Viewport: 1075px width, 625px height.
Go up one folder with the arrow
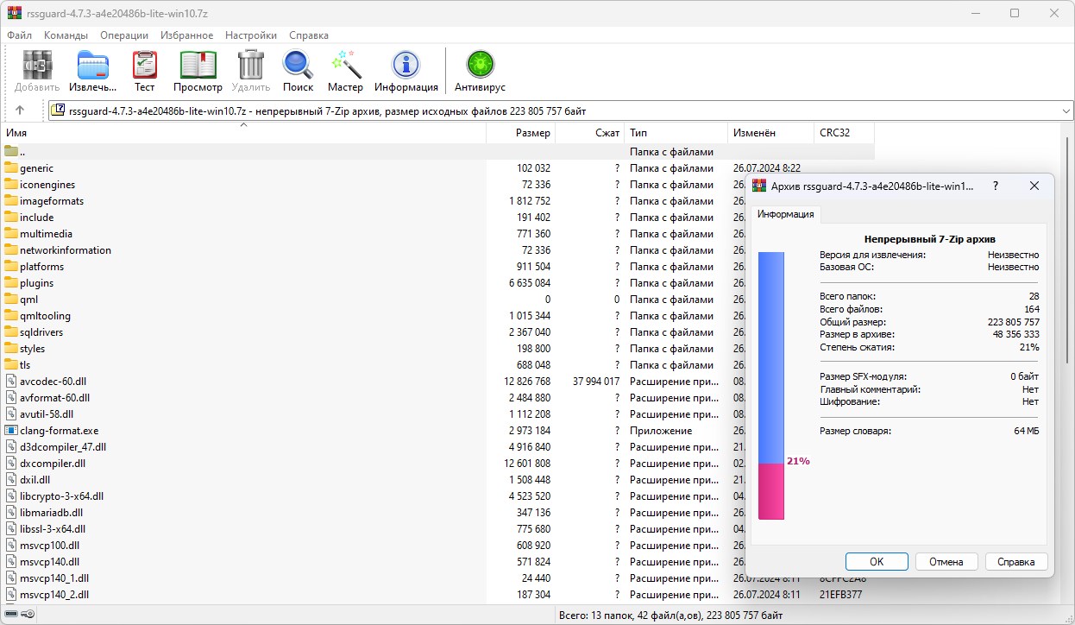20,110
